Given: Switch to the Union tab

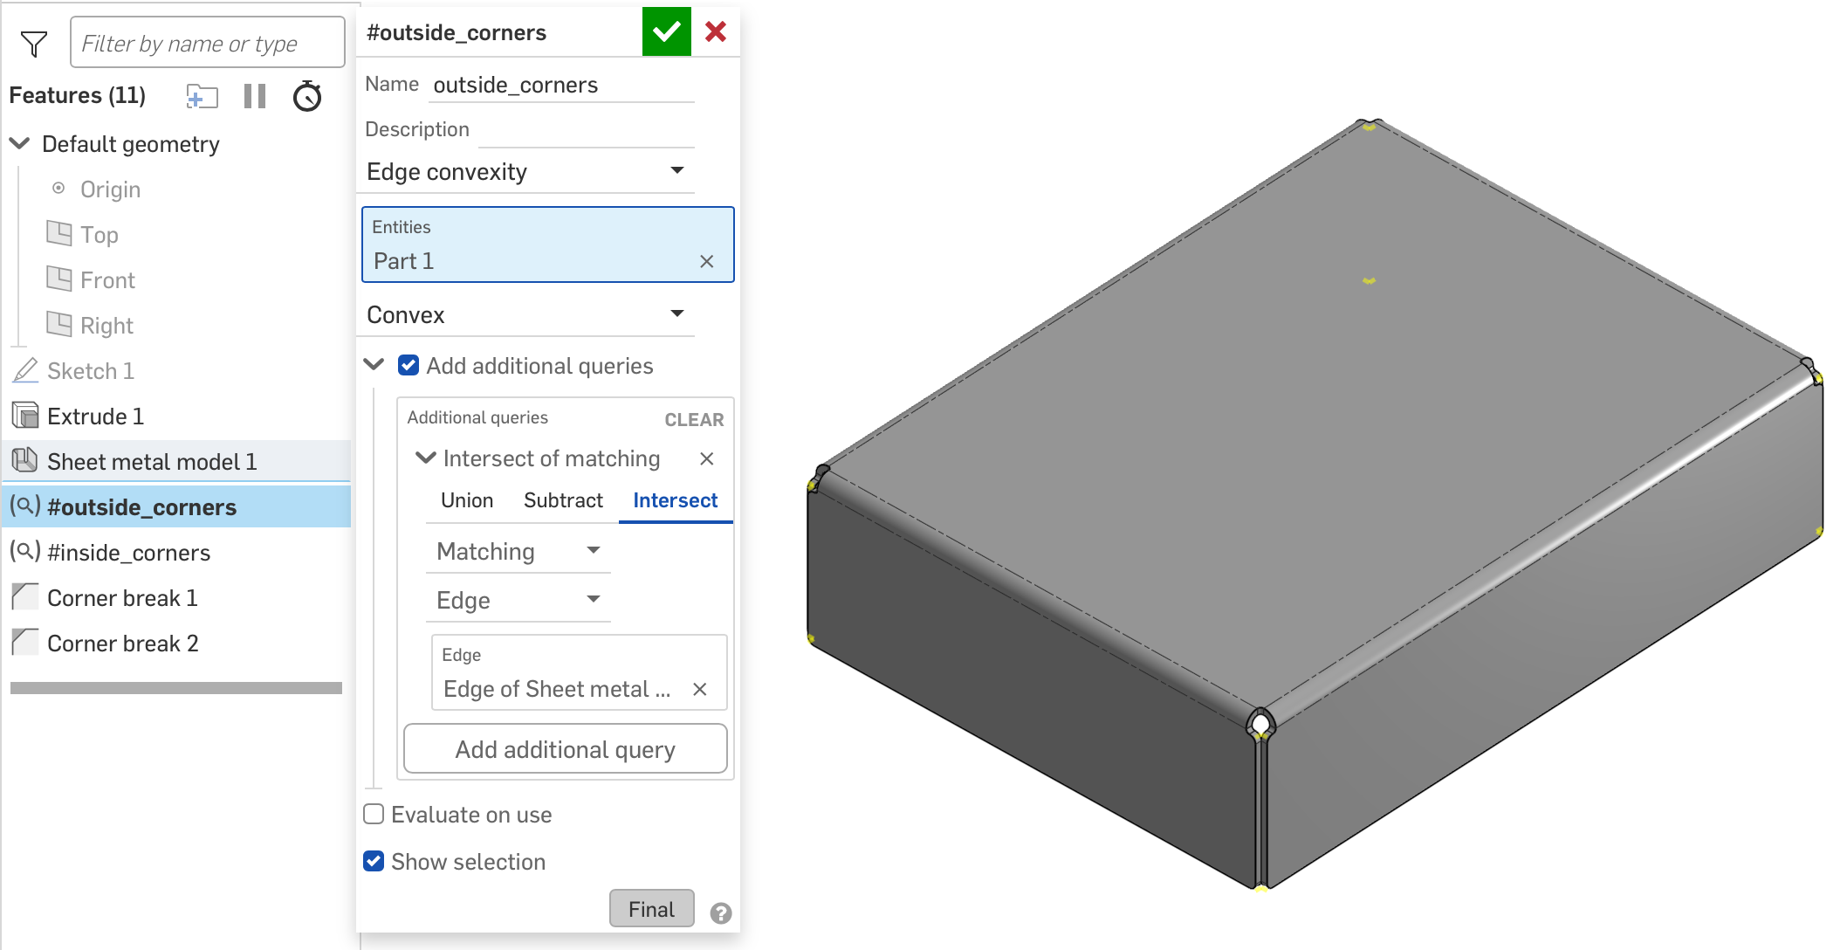Looking at the screenshot, I should (467, 500).
